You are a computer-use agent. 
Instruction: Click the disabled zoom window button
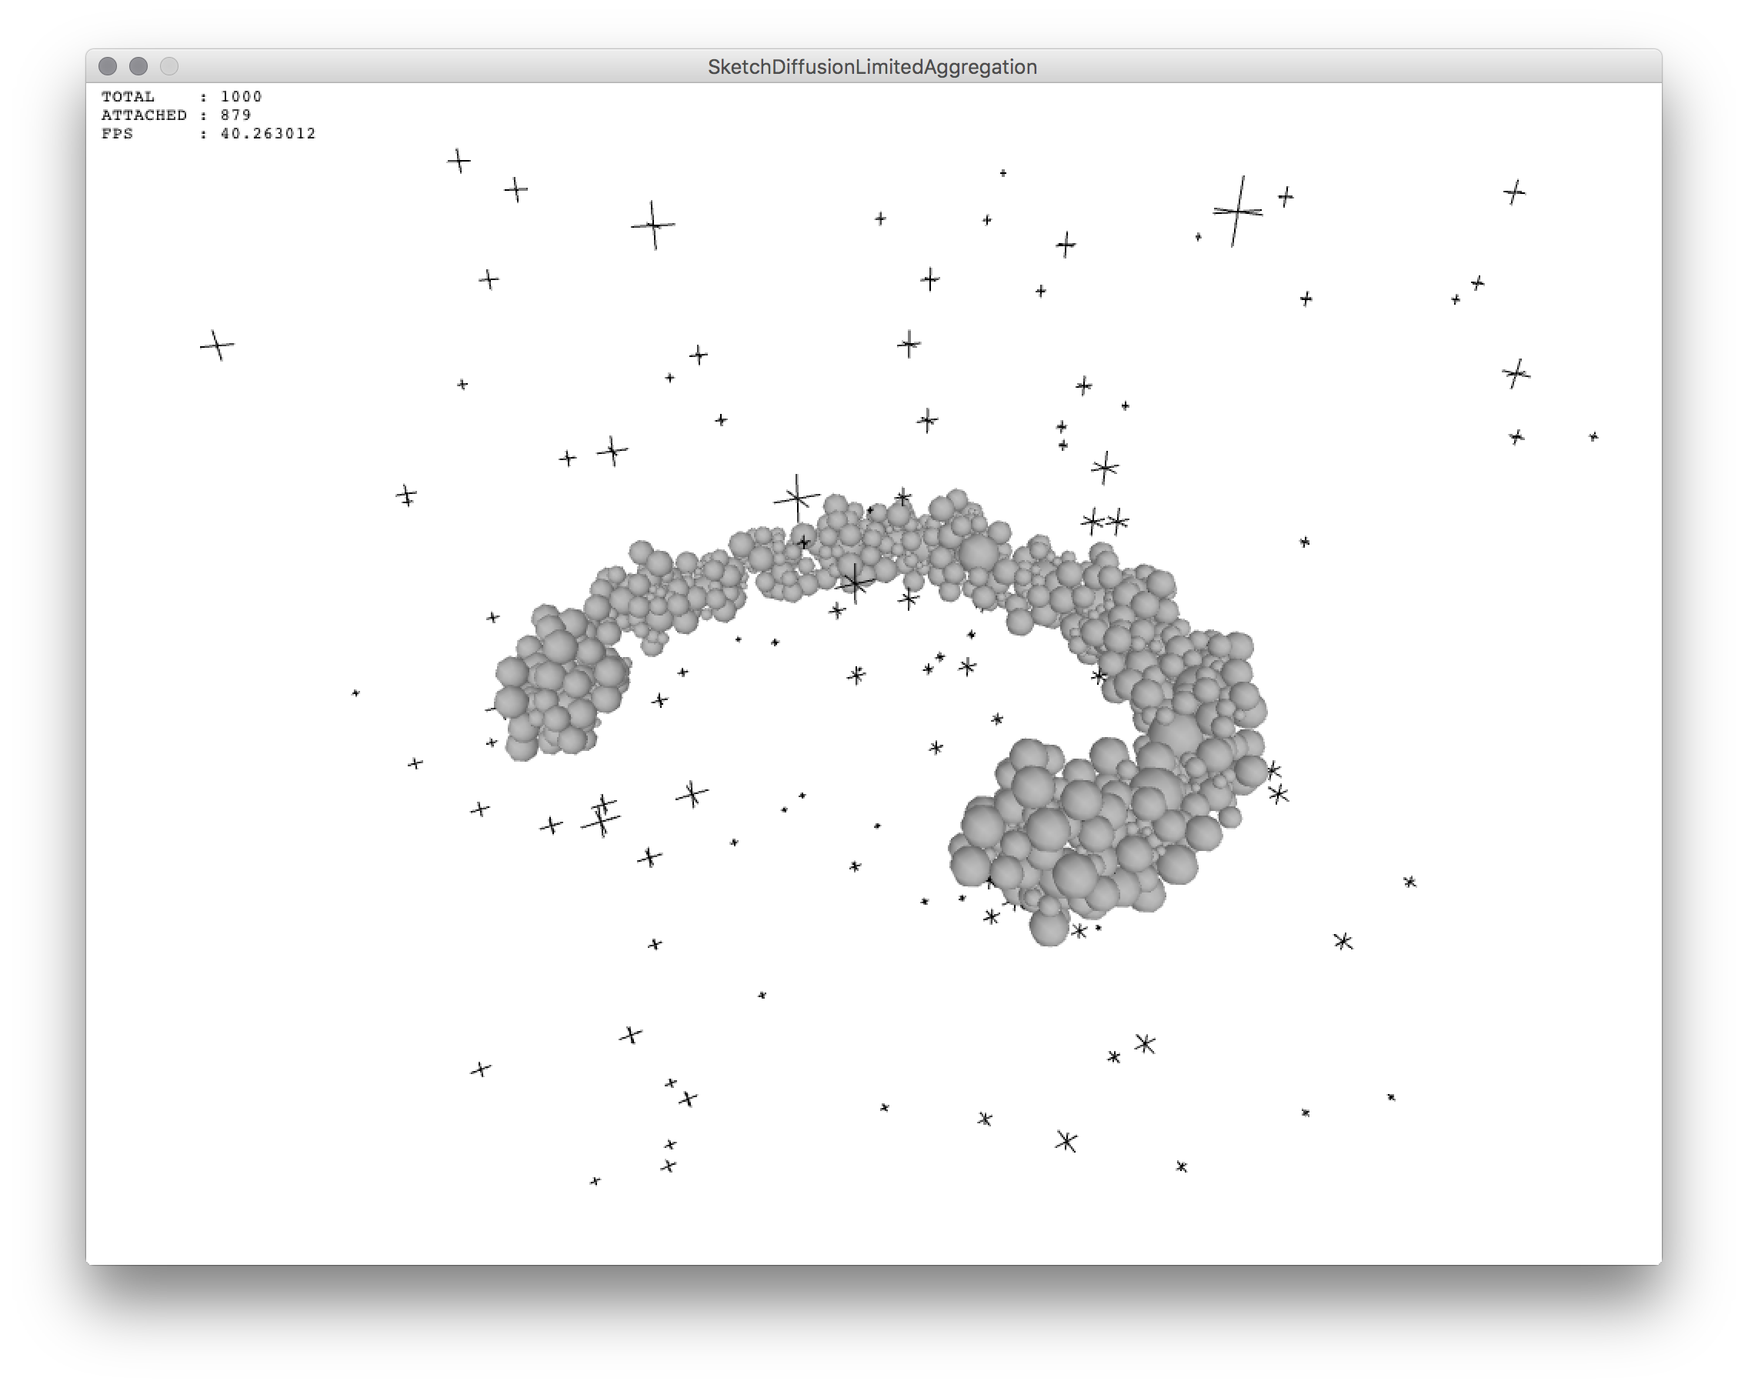[168, 66]
